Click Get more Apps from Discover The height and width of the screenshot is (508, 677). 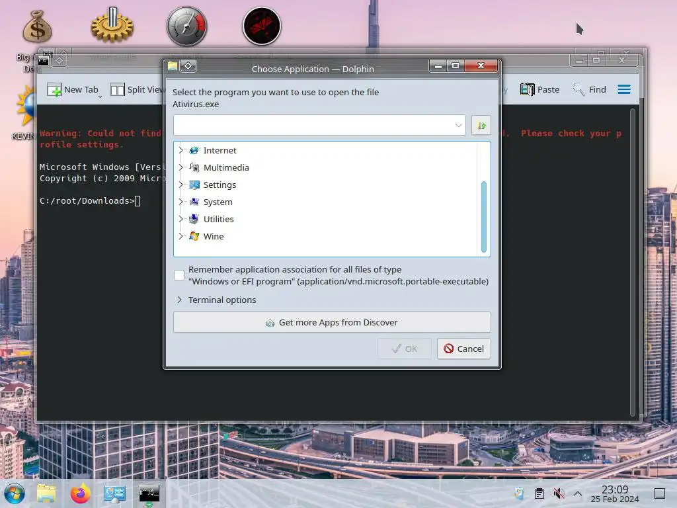(x=332, y=322)
